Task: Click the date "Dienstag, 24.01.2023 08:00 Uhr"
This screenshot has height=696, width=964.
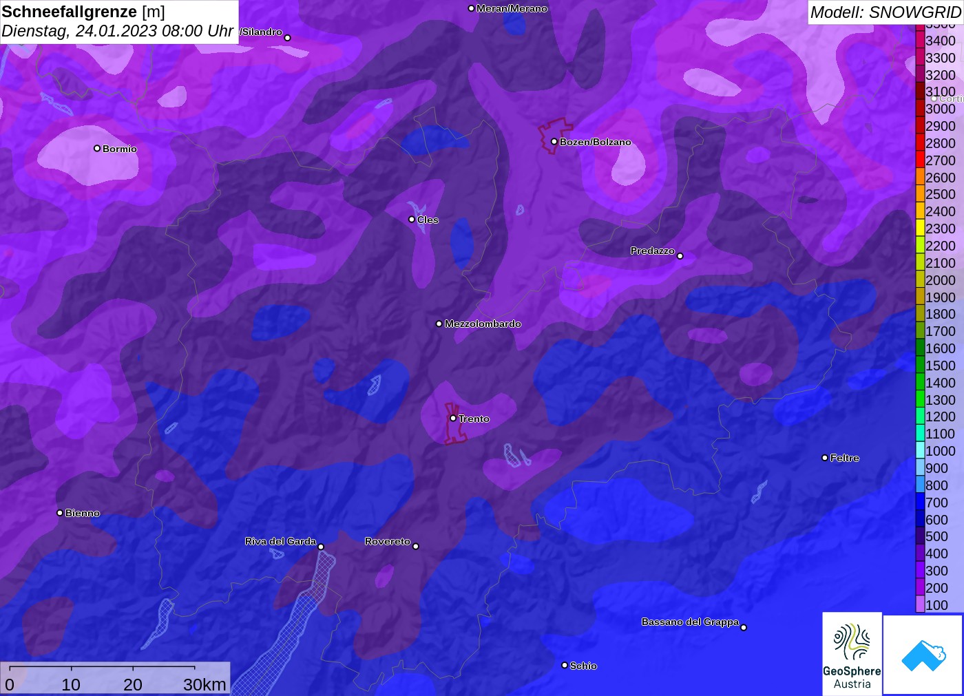Action: (x=117, y=31)
